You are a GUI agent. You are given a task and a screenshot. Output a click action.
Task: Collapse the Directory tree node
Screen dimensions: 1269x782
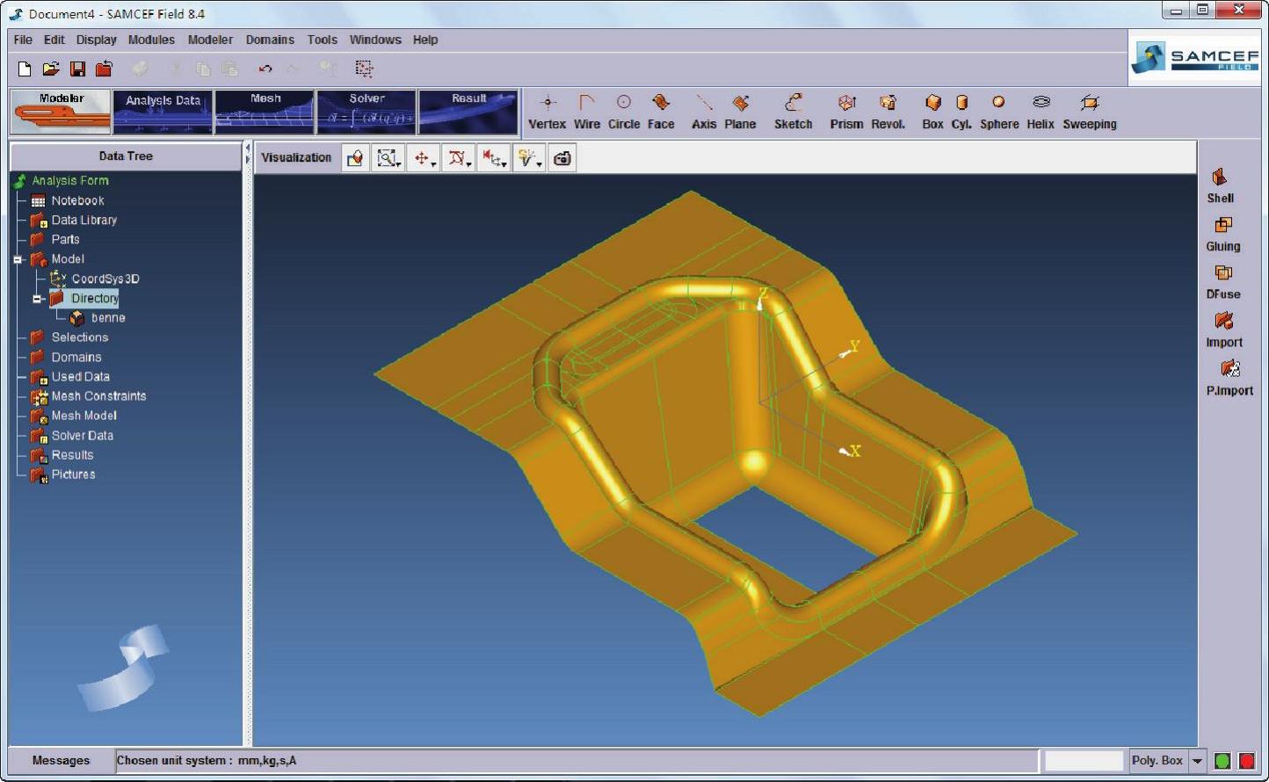[x=38, y=299]
